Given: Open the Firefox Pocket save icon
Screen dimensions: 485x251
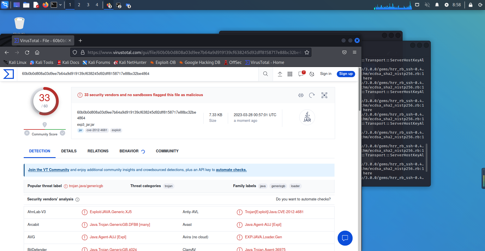Looking at the screenshot, I should coord(344,53).
